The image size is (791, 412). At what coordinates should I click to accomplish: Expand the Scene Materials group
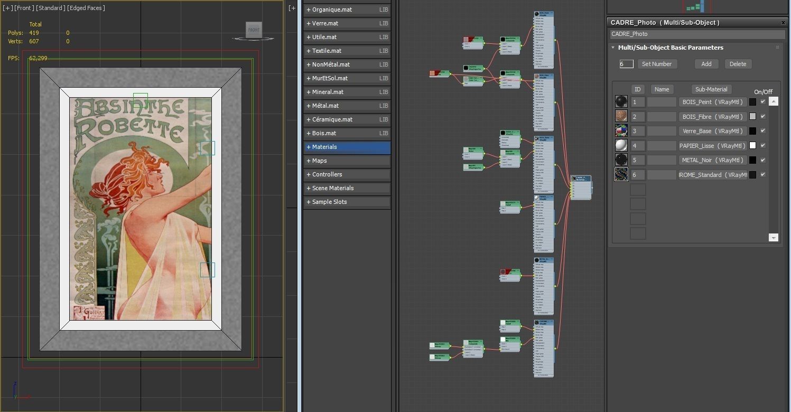click(x=347, y=188)
